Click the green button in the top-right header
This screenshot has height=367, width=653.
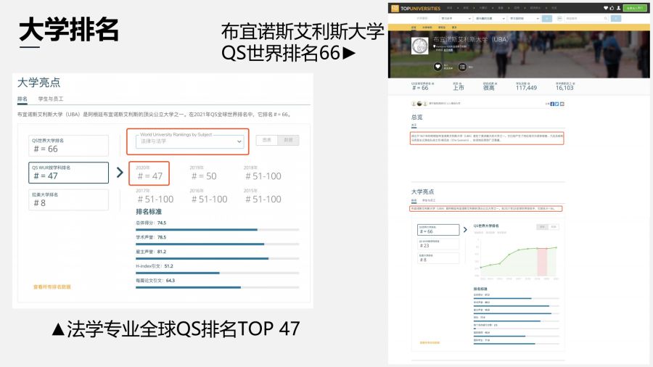635,8
